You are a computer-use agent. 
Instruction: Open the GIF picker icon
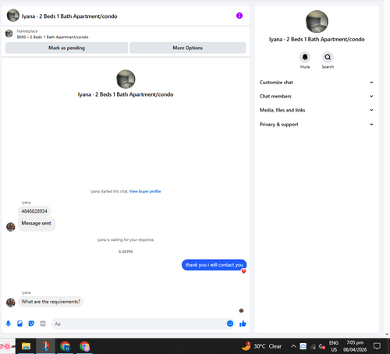(43, 324)
